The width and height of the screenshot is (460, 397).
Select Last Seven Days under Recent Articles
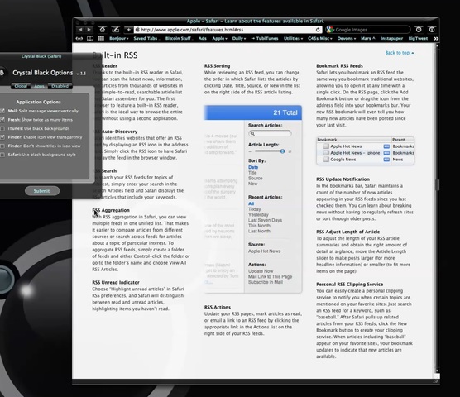(x=266, y=220)
